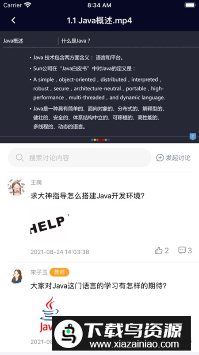
Task: Select the 什么是Java？ slide heading
Action: click(x=76, y=41)
